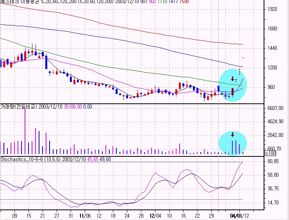Click the cyan highlight circle on volume bars

pos(232,143)
